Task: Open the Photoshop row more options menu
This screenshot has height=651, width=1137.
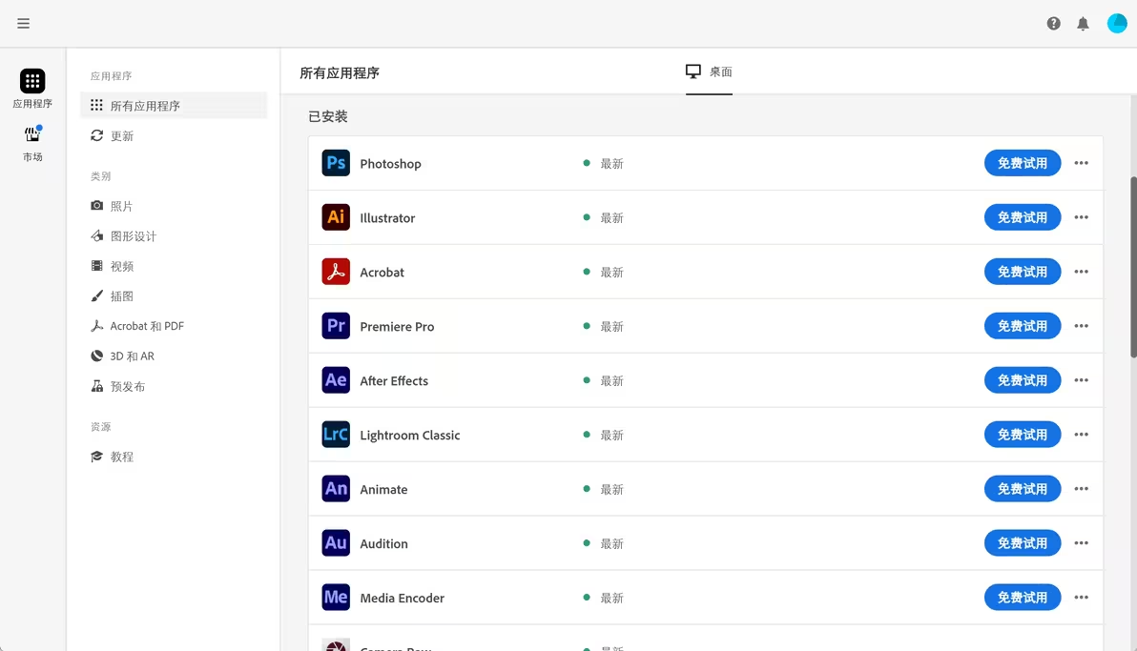Action: click(1081, 163)
